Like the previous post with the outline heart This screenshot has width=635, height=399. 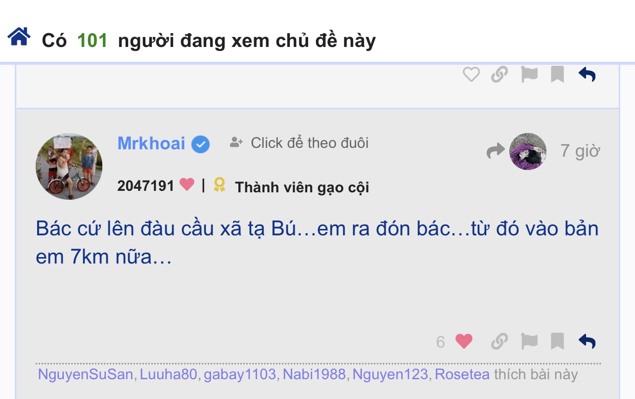click(471, 75)
